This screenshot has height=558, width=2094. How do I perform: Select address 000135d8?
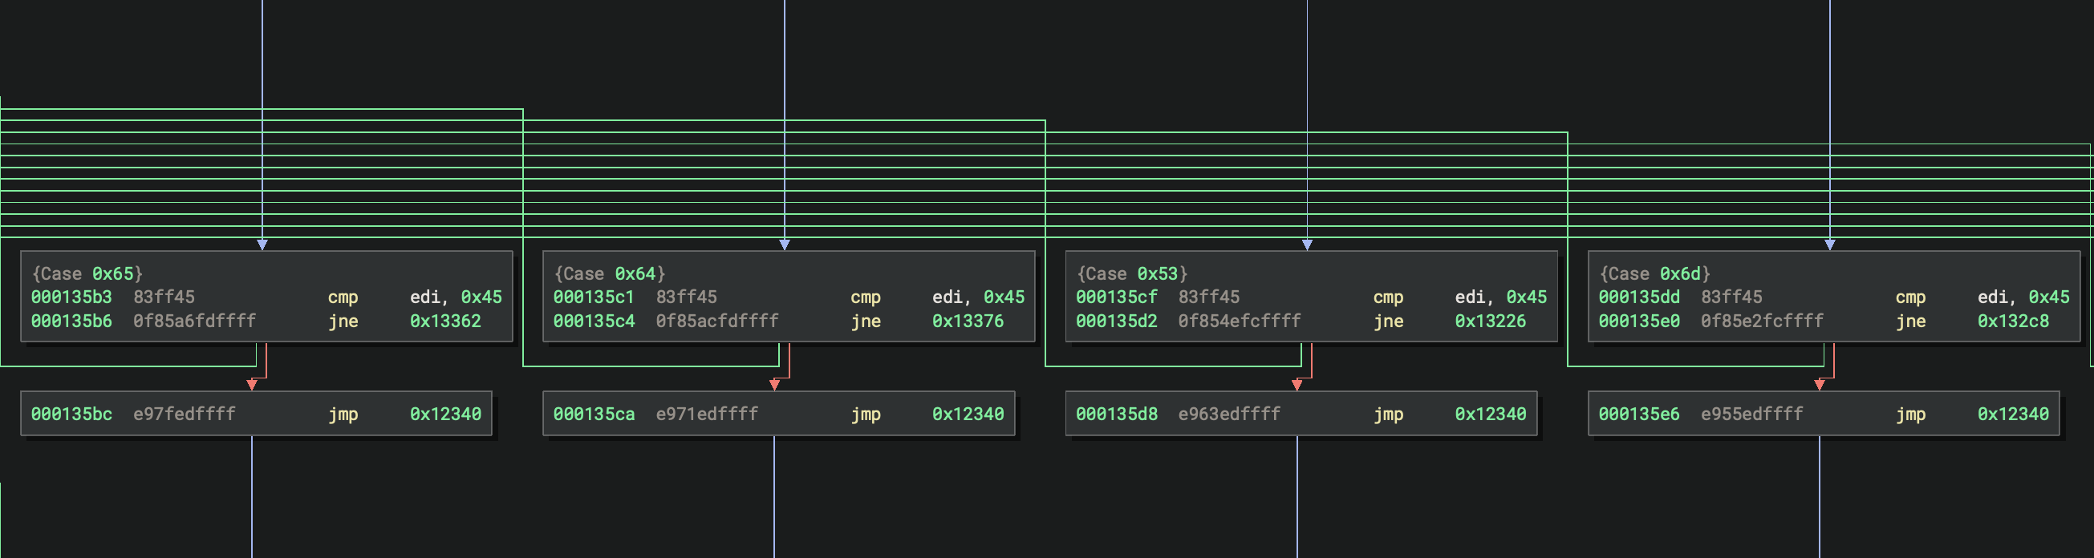tap(1117, 414)
